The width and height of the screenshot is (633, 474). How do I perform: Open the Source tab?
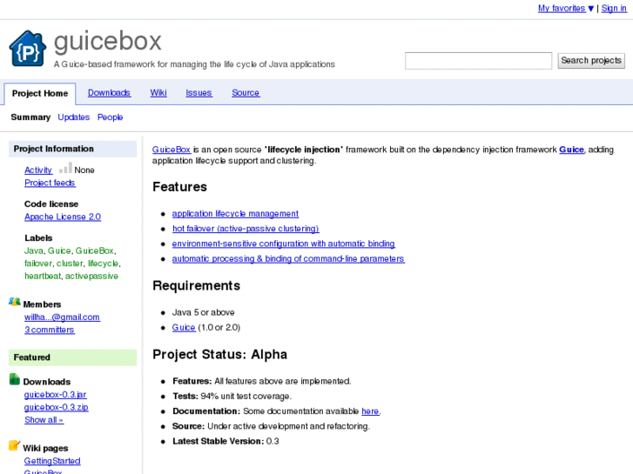click(246, 93)
